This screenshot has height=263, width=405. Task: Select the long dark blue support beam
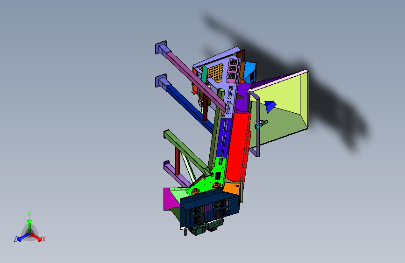(190, 109)
